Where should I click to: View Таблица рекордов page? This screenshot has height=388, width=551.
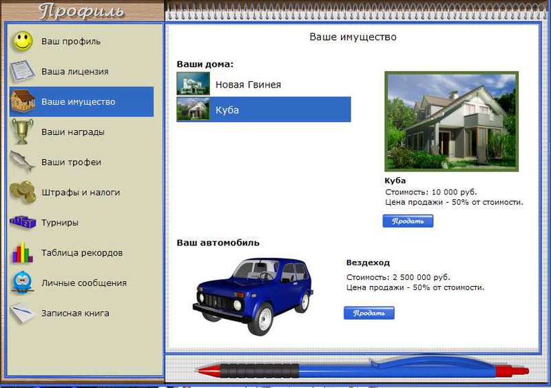81,253
